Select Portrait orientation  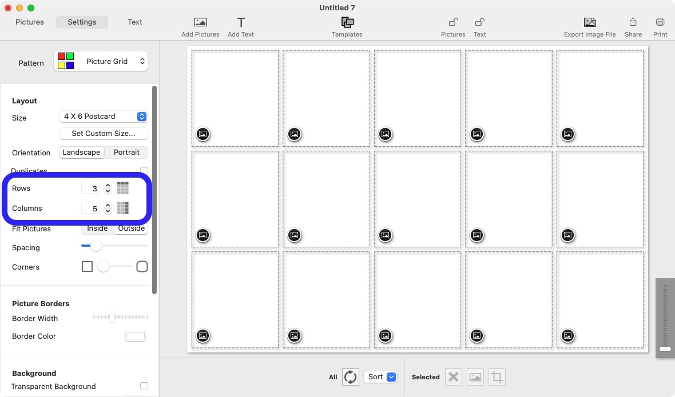pos(126,153)
